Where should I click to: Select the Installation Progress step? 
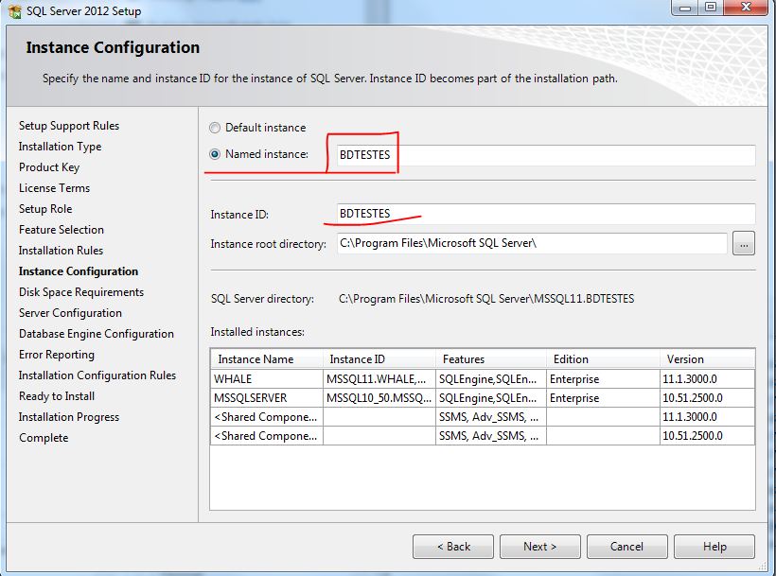pyautogui.click(x=69, y=417)
